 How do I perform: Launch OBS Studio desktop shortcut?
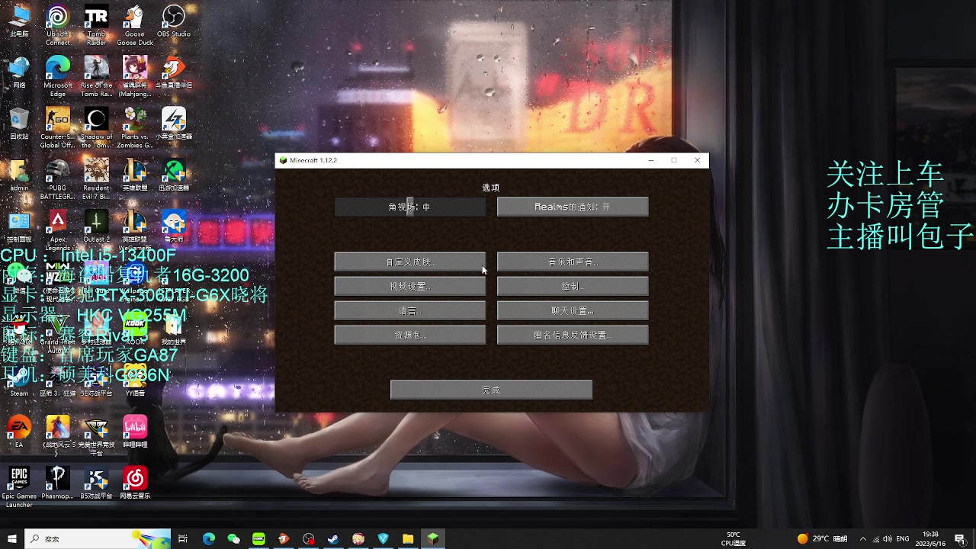click(174, 21)
